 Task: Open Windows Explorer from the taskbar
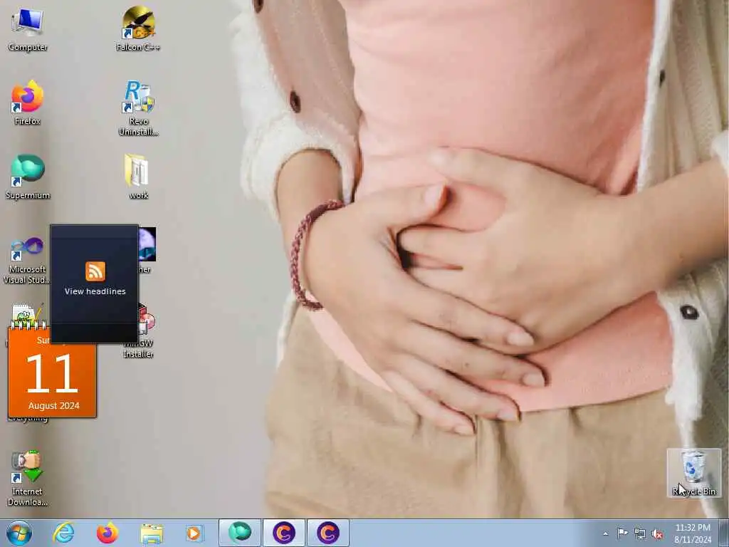152,533
